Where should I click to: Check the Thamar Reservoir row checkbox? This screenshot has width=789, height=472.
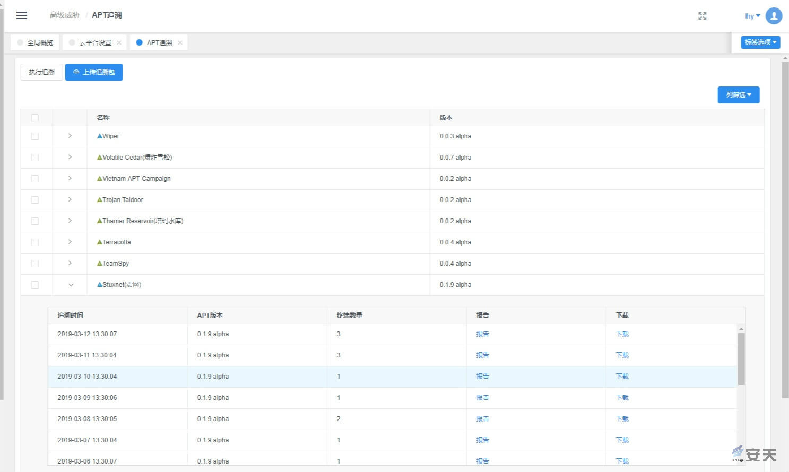tap(35, 221)
